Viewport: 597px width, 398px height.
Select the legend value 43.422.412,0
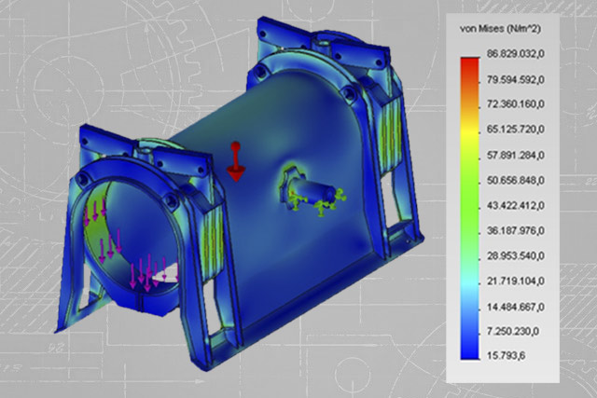click(516, 206)
